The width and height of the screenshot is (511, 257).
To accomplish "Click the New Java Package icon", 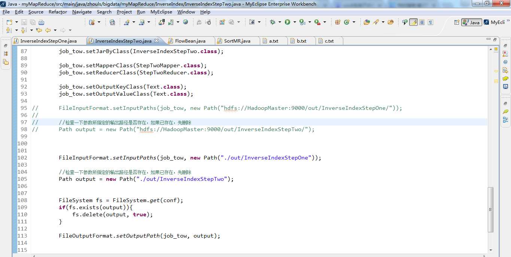I will point(338,22).
